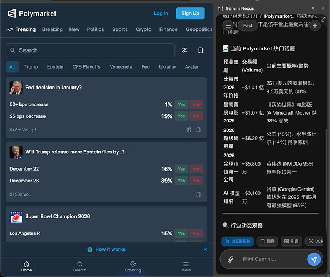The width and height of the screenshot is (330, 277).
Task: Switch to the Politics tab
Action: (96, 29)
